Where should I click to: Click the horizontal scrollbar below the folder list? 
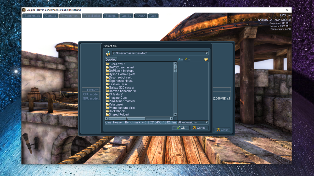(x=139, y=118)
